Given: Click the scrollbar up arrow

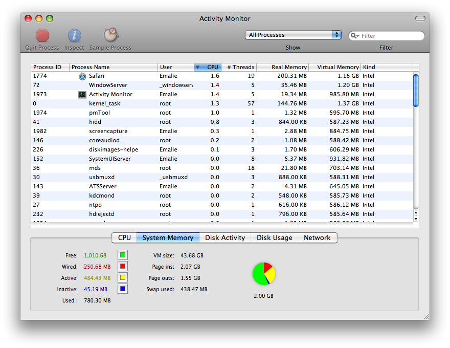Looking at the screenshot, I should coord(416,212).
